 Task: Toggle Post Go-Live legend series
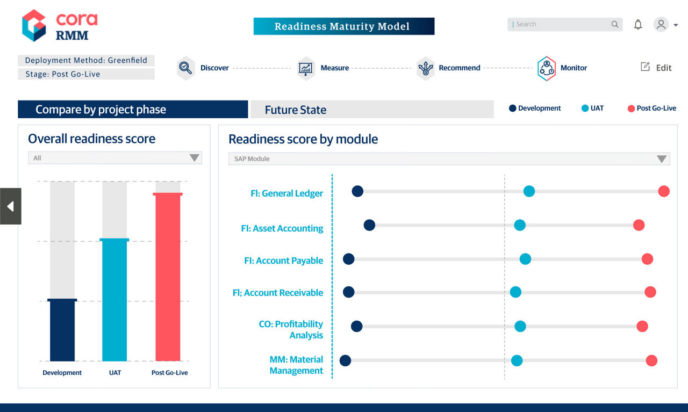tap(651, 109)
